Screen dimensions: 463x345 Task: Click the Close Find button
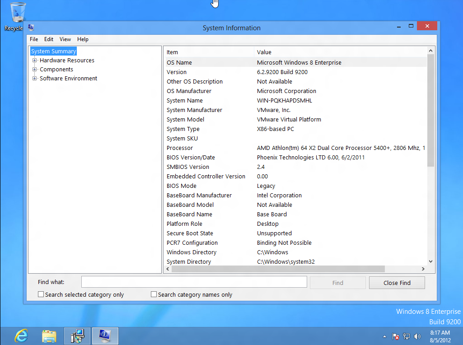tap(397, 283)
